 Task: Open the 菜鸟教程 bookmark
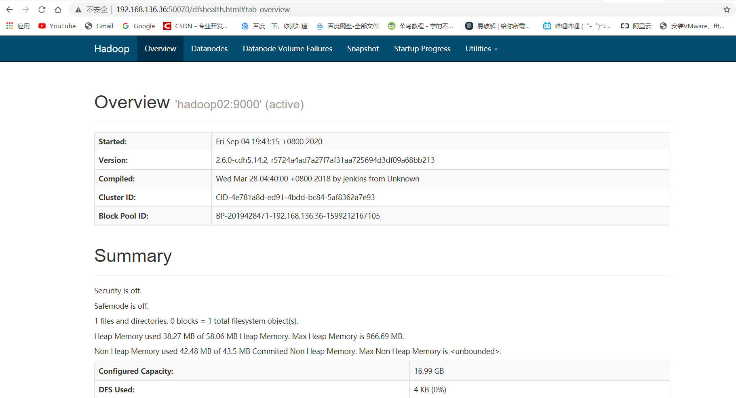click(420, 26)
